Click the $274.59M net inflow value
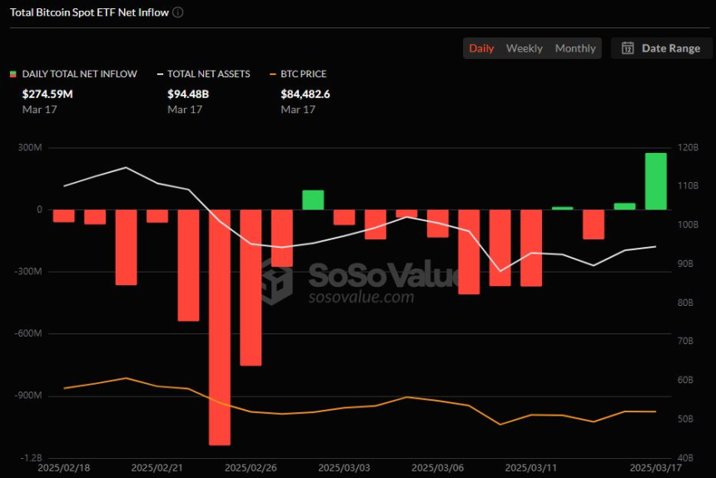The width and height of the screenshot is (716, 478). point(47,94)
